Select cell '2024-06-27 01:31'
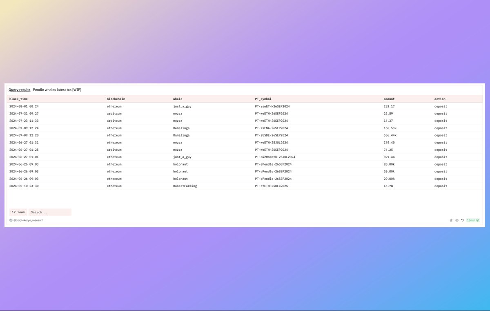The height and width of the screenshot is (311, 490). tap(24, 143)
